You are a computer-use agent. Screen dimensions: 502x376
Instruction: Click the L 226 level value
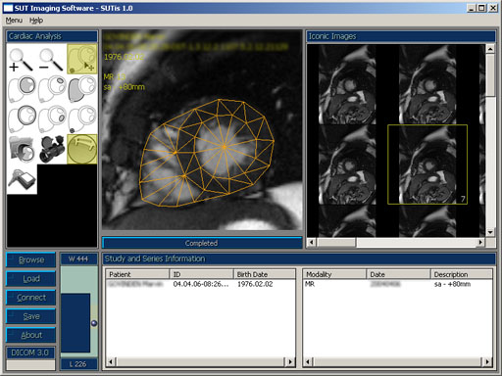coord(78,364)
